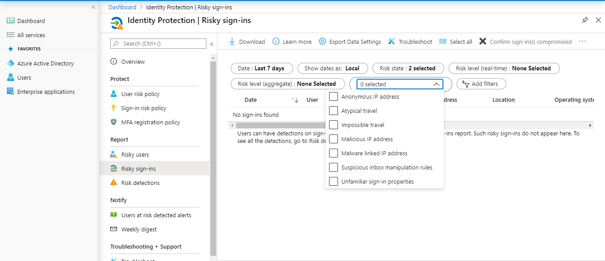Open the Risk state filter dropdown
Viewport: 605px width, 261px height.
[408, 68]
